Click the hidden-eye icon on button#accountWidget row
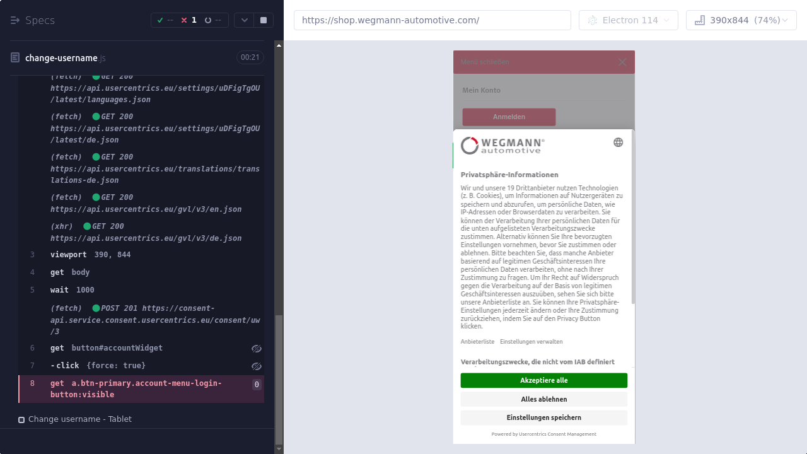Screen dimensions: 807x454 point(256,348)
